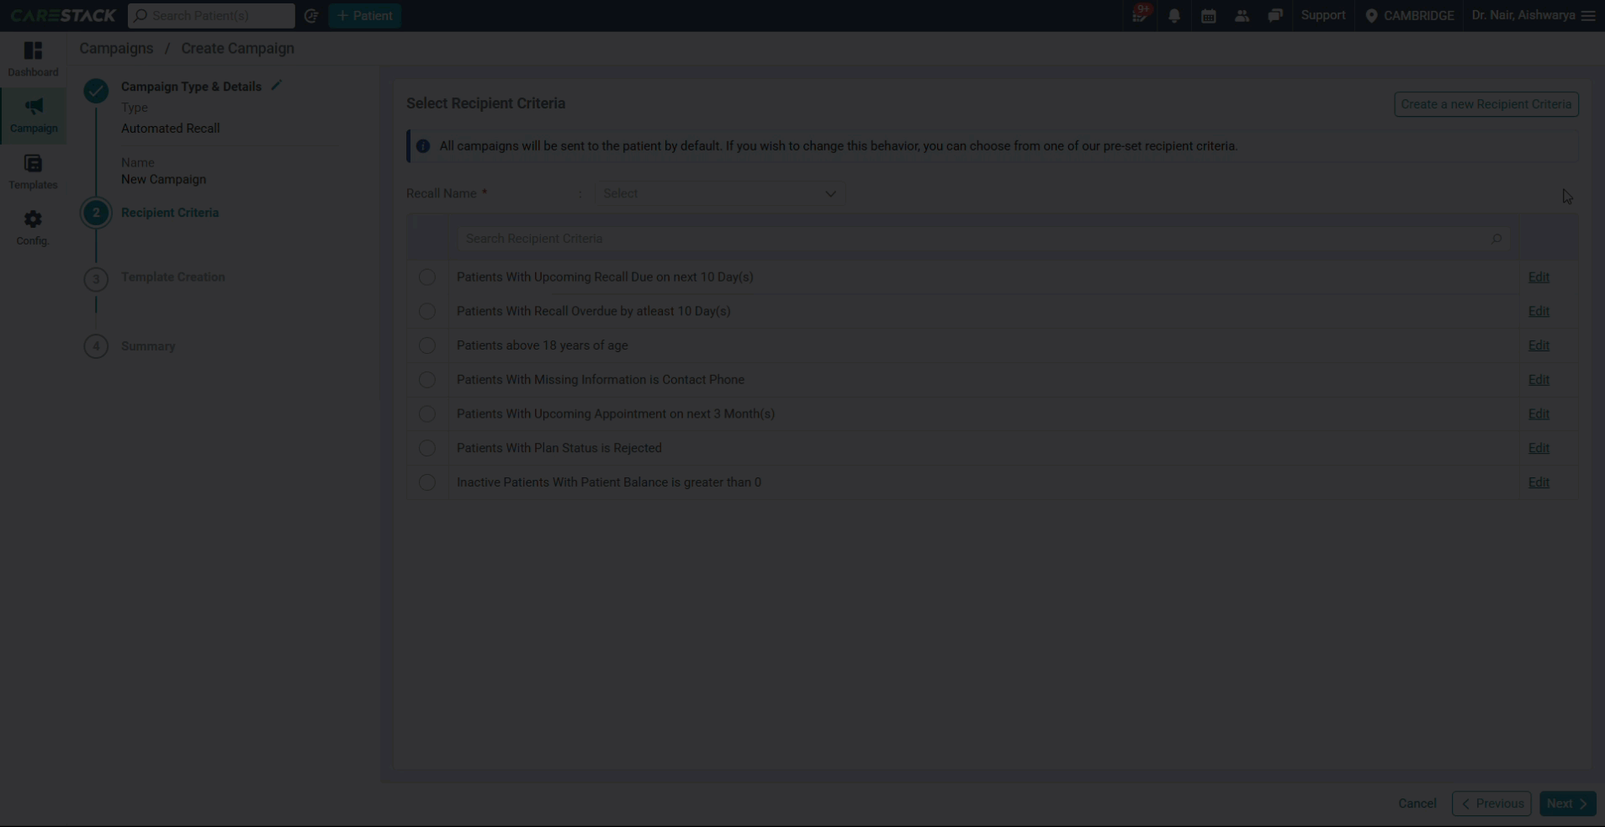Open the chat messages icon in top bar

[1275, 15]
